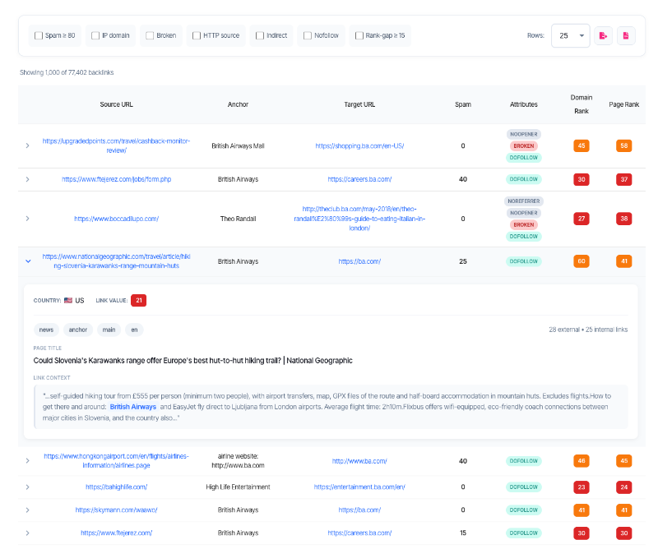Sort by Target URL column header
The height and width of the screenshot is (549, 658).
pyautogui.click(x=359, y=104)
